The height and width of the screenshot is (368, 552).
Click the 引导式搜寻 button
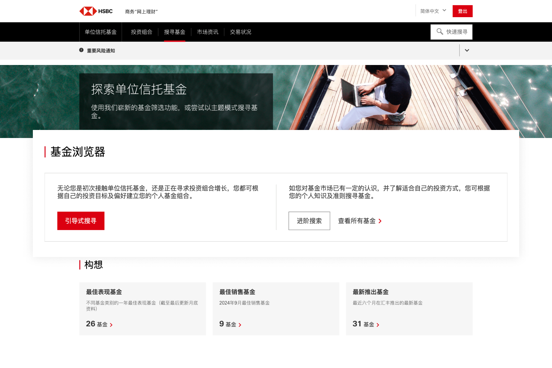click(81, 221)
